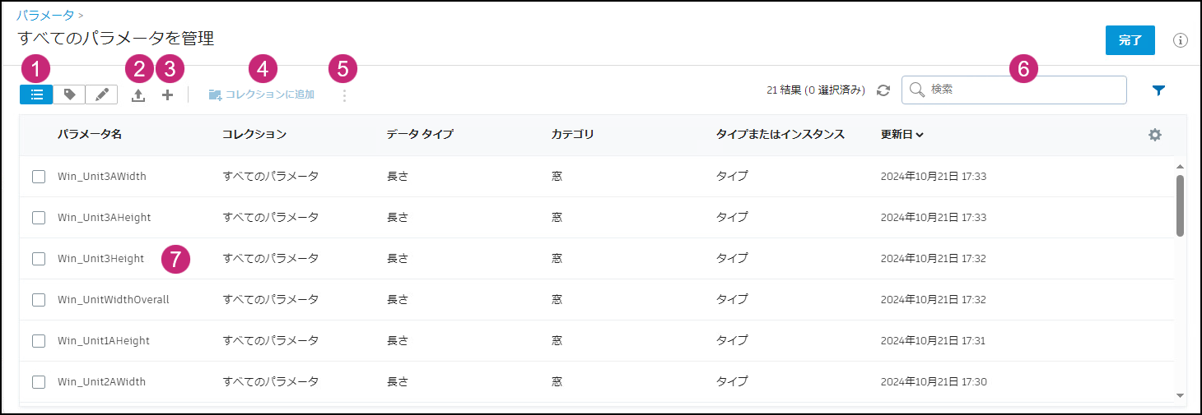
Task: Click コレクションに追加 button
Action: click(262, 95)
